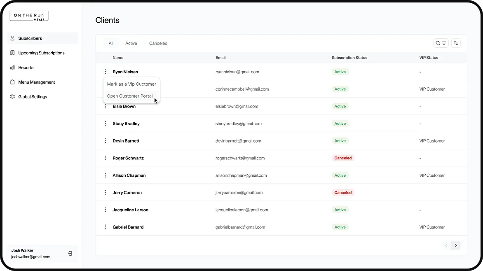This screenshot has height=271, width=483.
Task: Click the Active badge for Allison Chapman
Action: 340,175
